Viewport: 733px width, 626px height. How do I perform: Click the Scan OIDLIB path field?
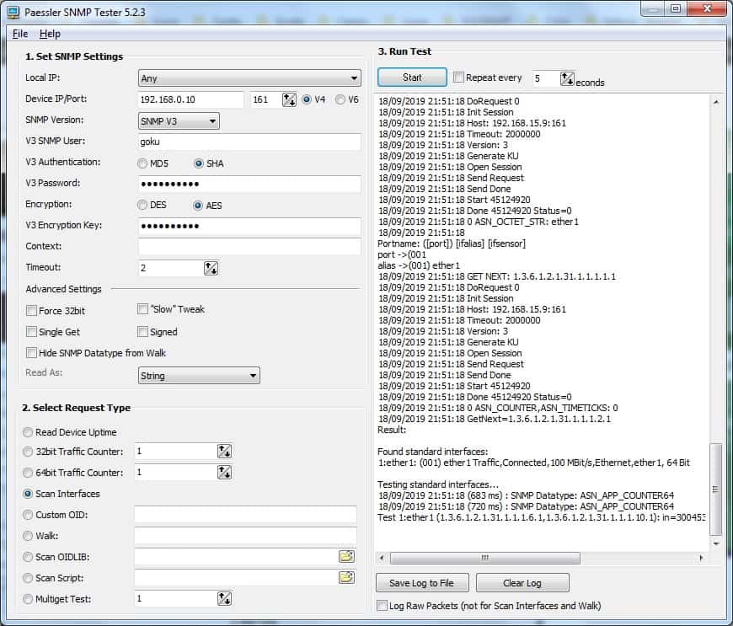pos(237,556)
